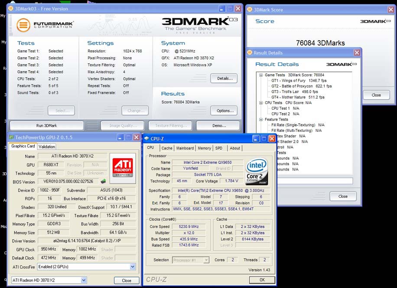
Task: Collapse the Game Tests tree node
Action: tap(261, 75)
